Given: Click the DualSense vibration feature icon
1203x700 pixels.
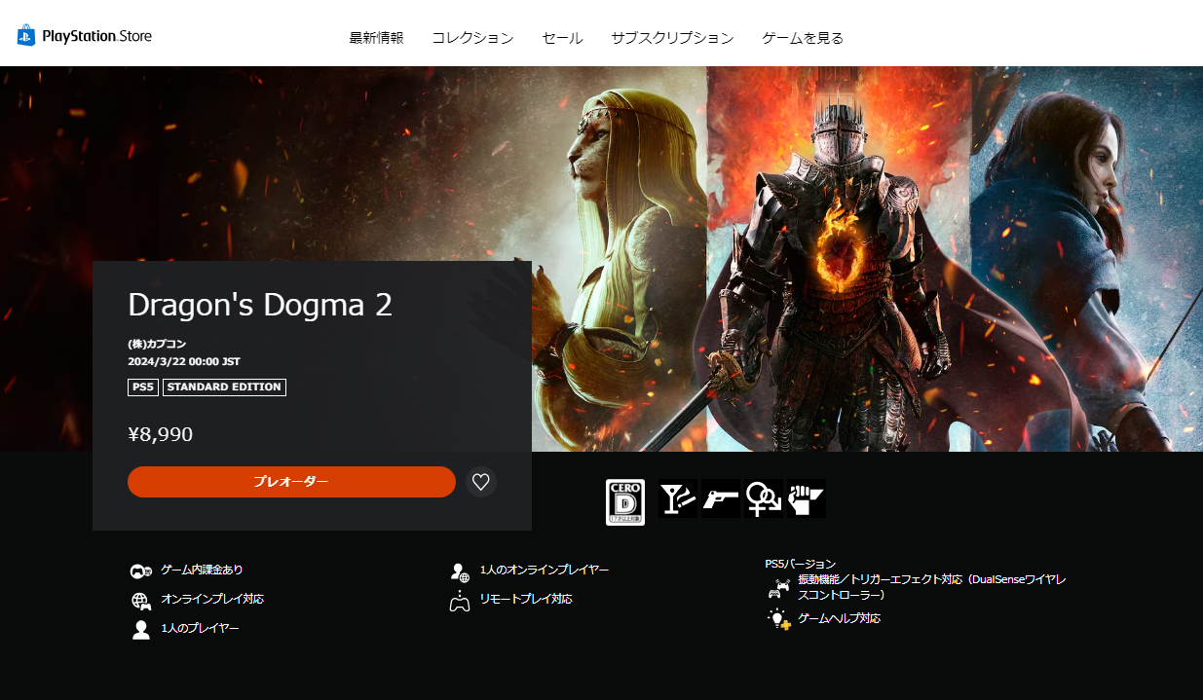Looking at the screenshot, I should pyautogui.click(x=779, y=588).
